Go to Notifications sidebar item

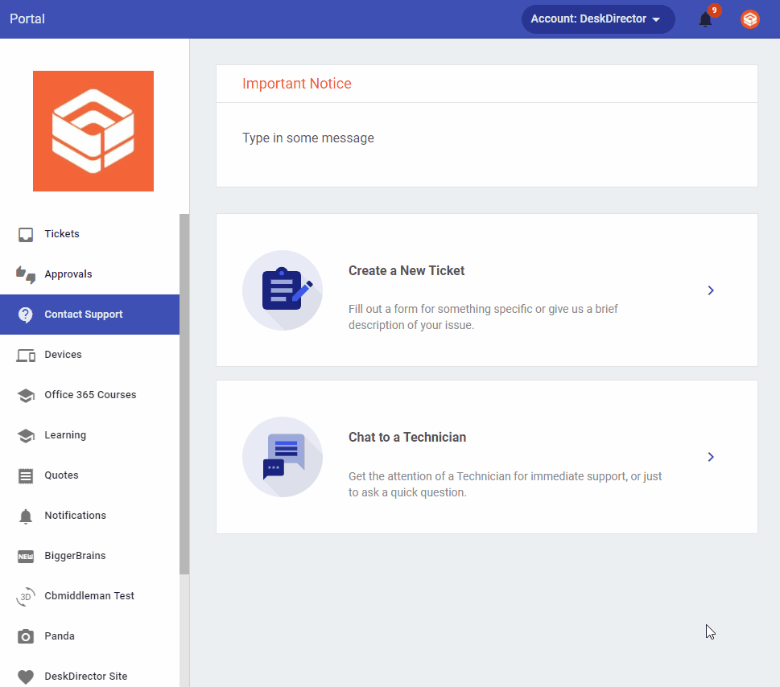tap(89, 516)
